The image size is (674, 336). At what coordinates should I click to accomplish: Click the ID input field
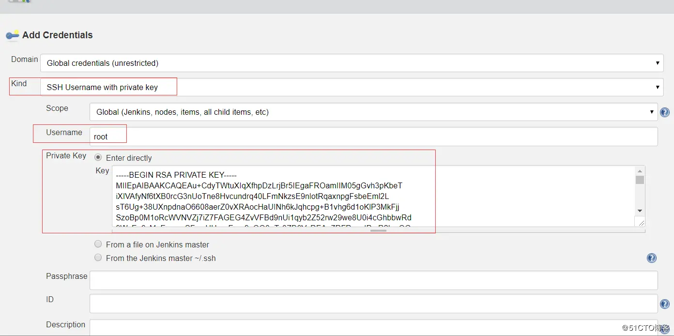point(374,304)
